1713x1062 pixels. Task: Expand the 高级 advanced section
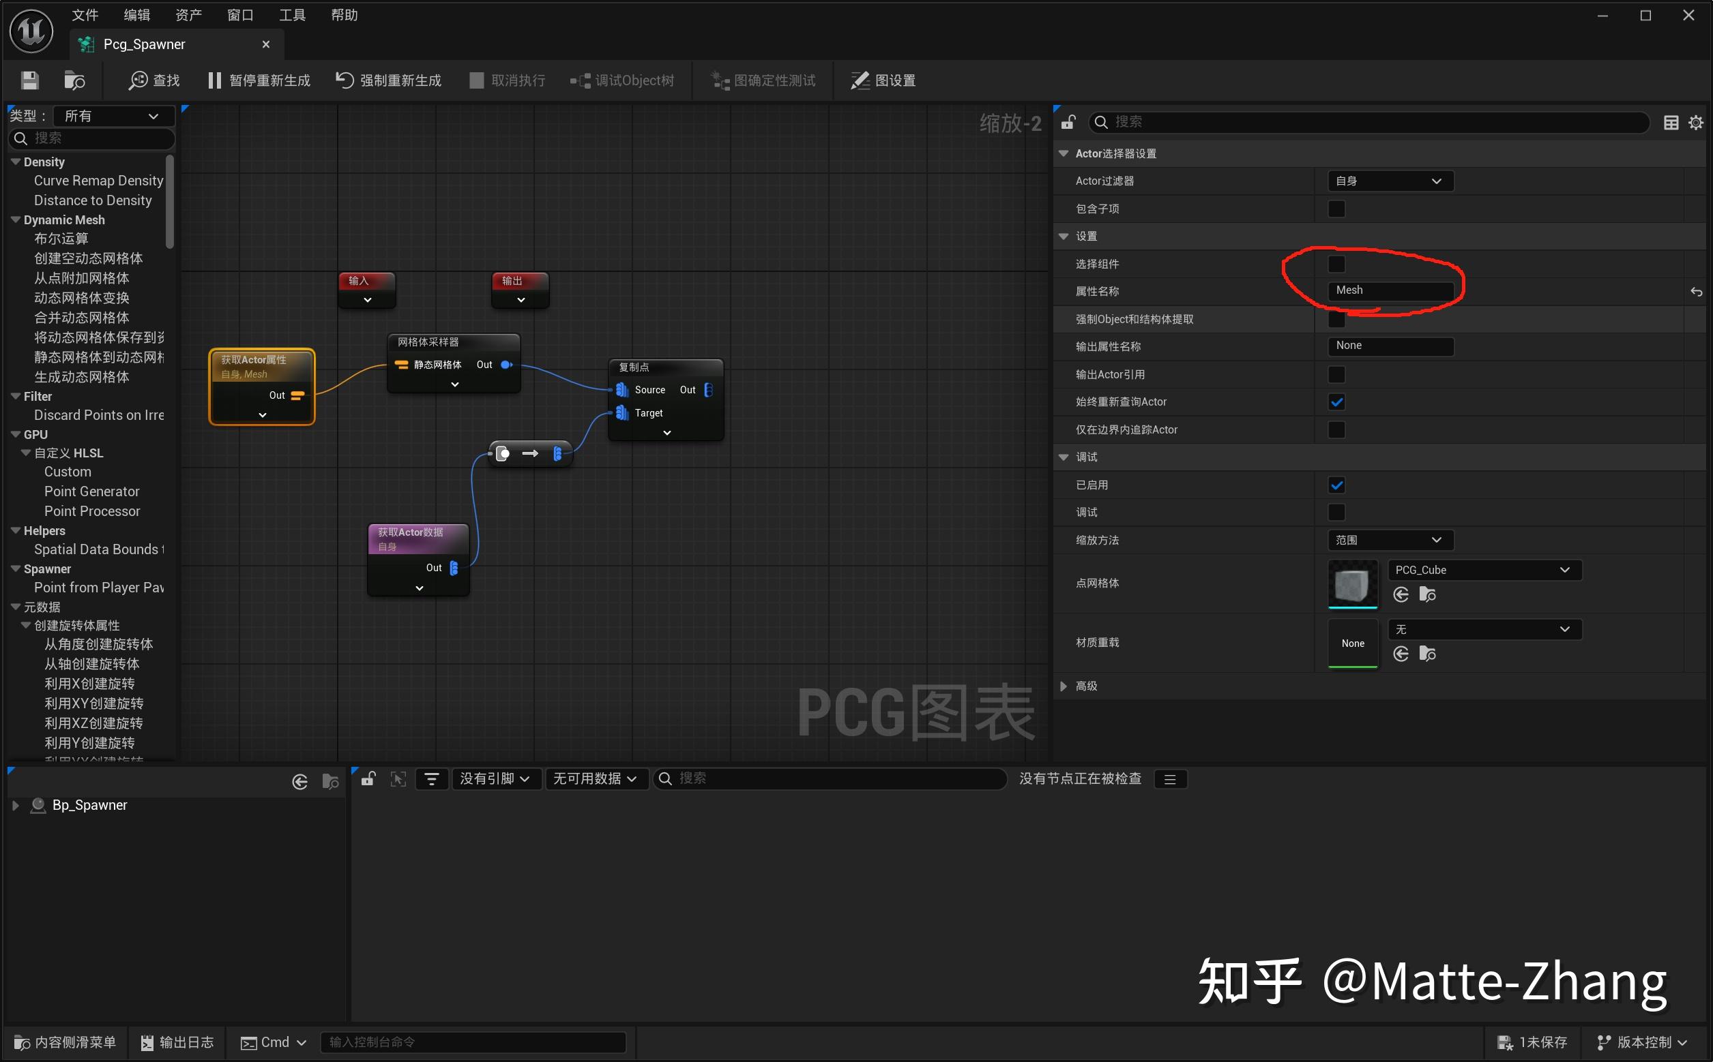[x=1064, y=686]
